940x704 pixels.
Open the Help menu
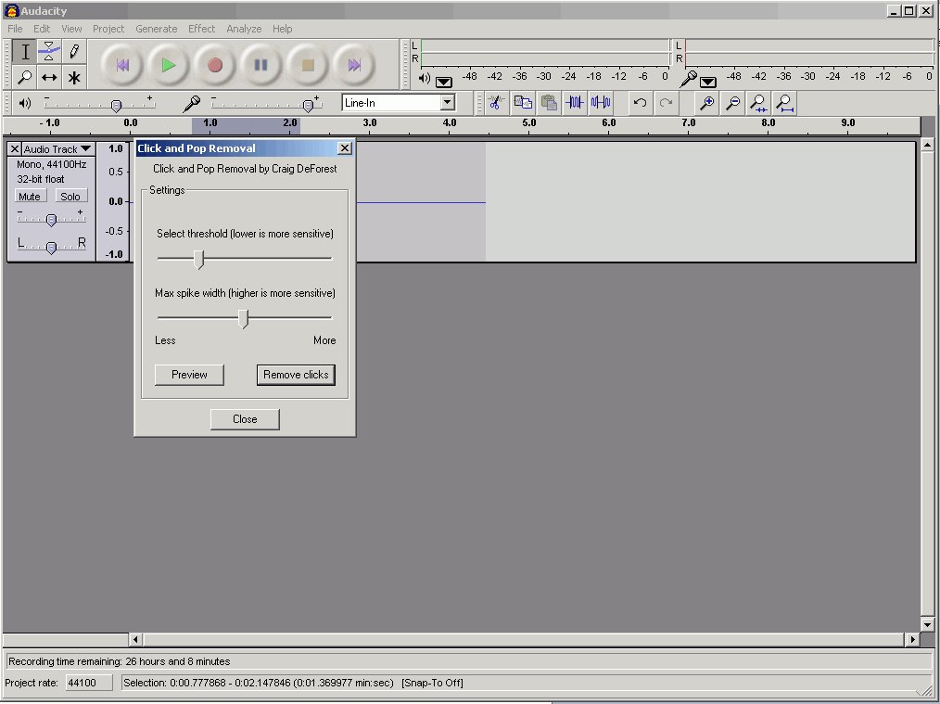(283, 29)
